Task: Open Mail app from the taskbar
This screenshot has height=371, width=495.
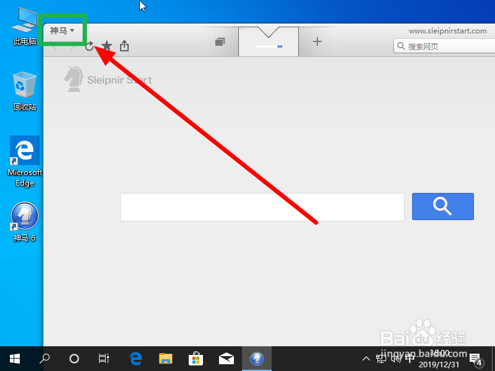Action: tap(226, 359)
